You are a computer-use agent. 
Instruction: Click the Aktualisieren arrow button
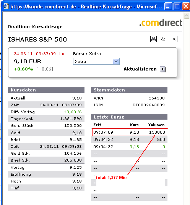(x=163, y=69)
